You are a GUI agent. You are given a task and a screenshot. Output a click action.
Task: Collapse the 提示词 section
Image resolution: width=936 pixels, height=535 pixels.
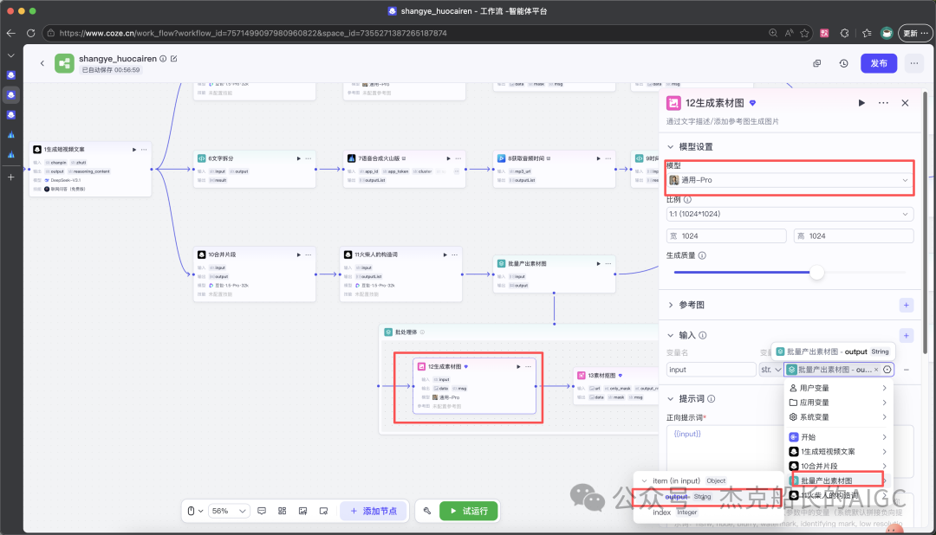(670, 399)
